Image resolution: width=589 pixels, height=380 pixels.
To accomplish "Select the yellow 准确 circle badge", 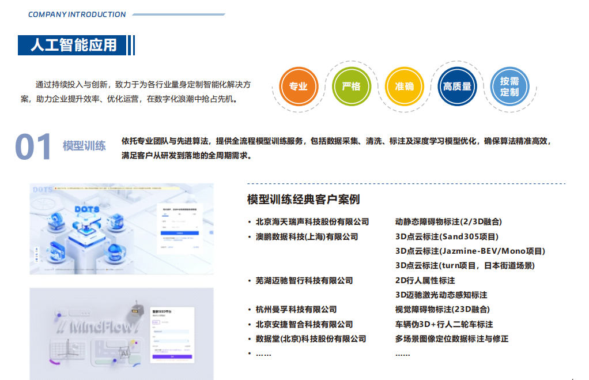I will tap(404, 86).
